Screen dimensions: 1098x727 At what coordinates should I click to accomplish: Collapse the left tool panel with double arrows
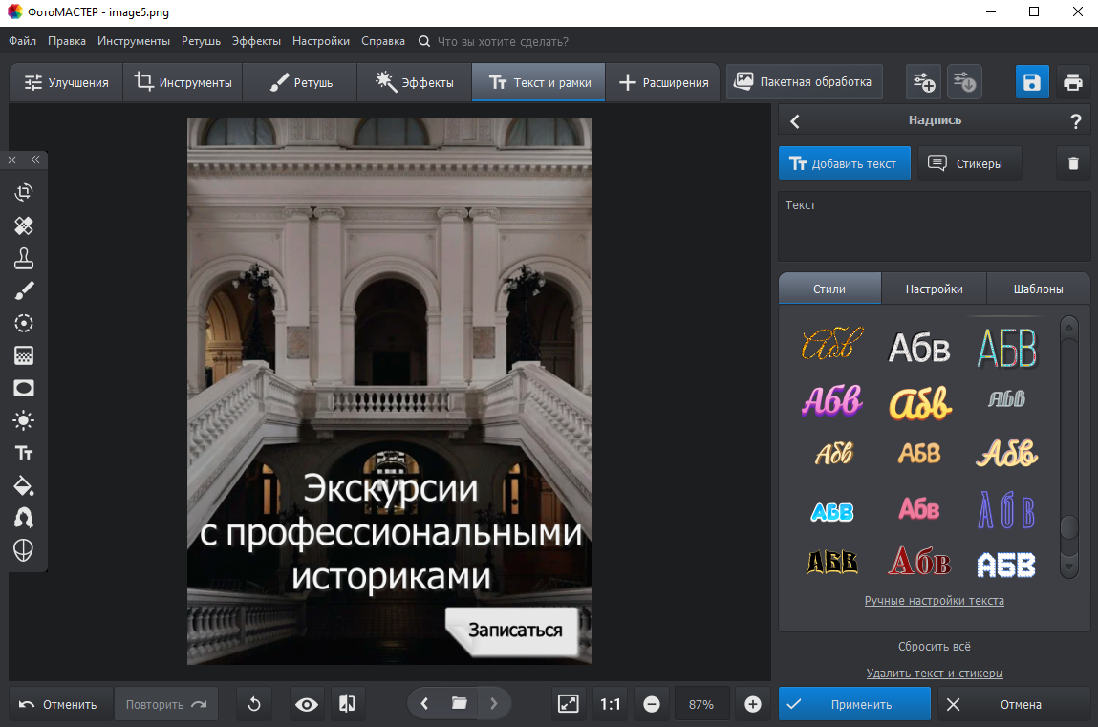point(35,160)
